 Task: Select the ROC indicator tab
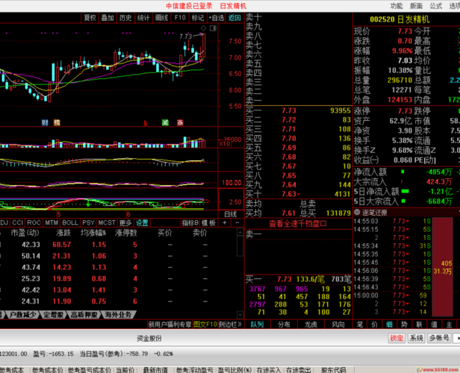coord(34,222)
